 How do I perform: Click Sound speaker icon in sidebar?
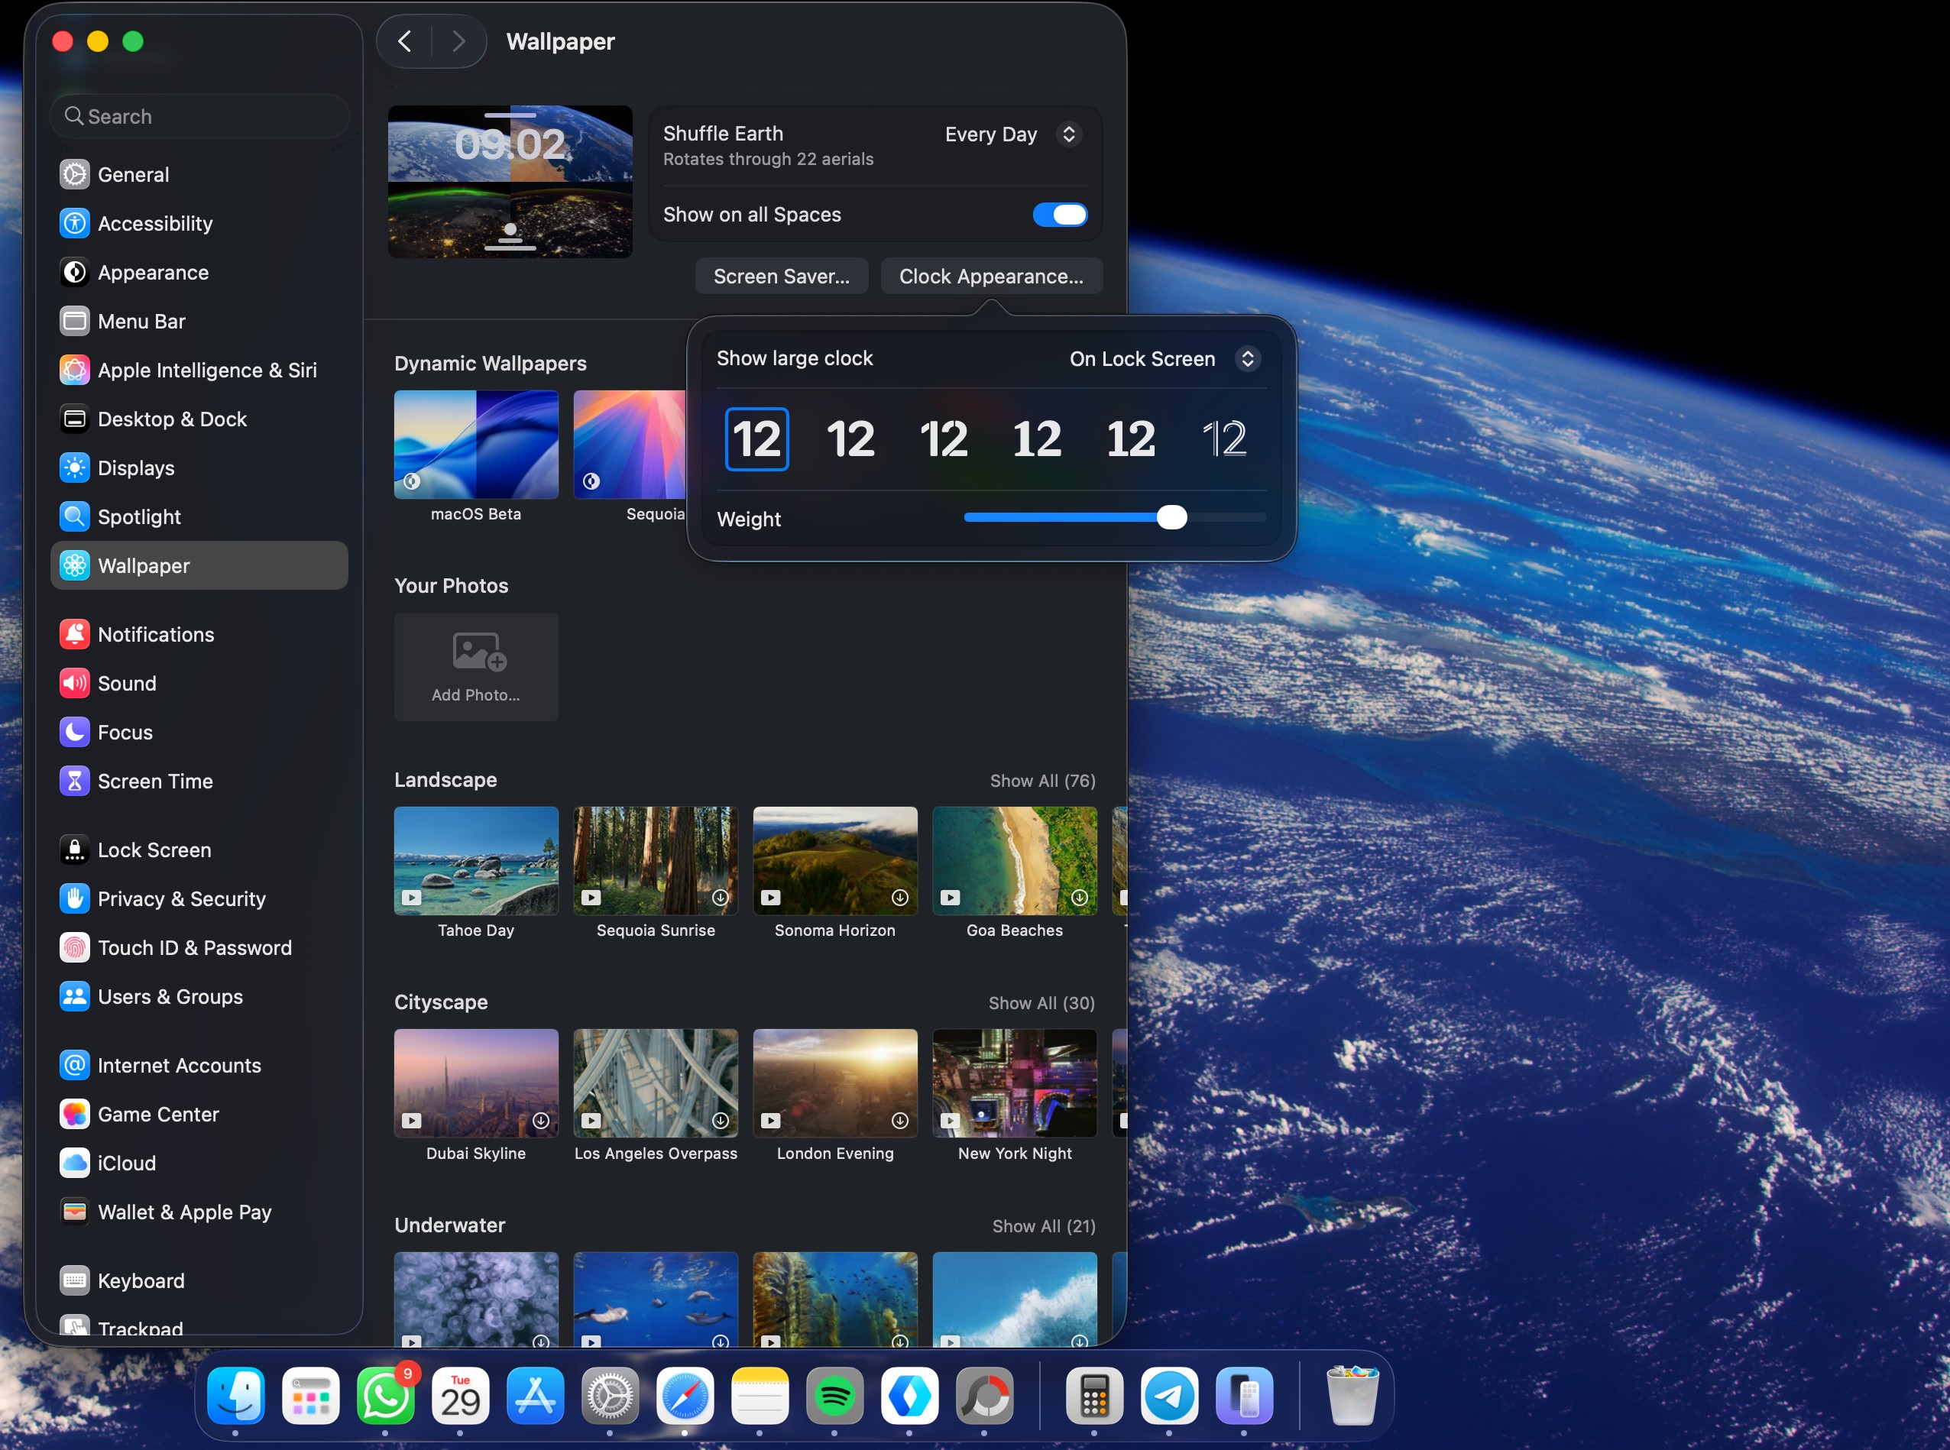pos(75,684)
